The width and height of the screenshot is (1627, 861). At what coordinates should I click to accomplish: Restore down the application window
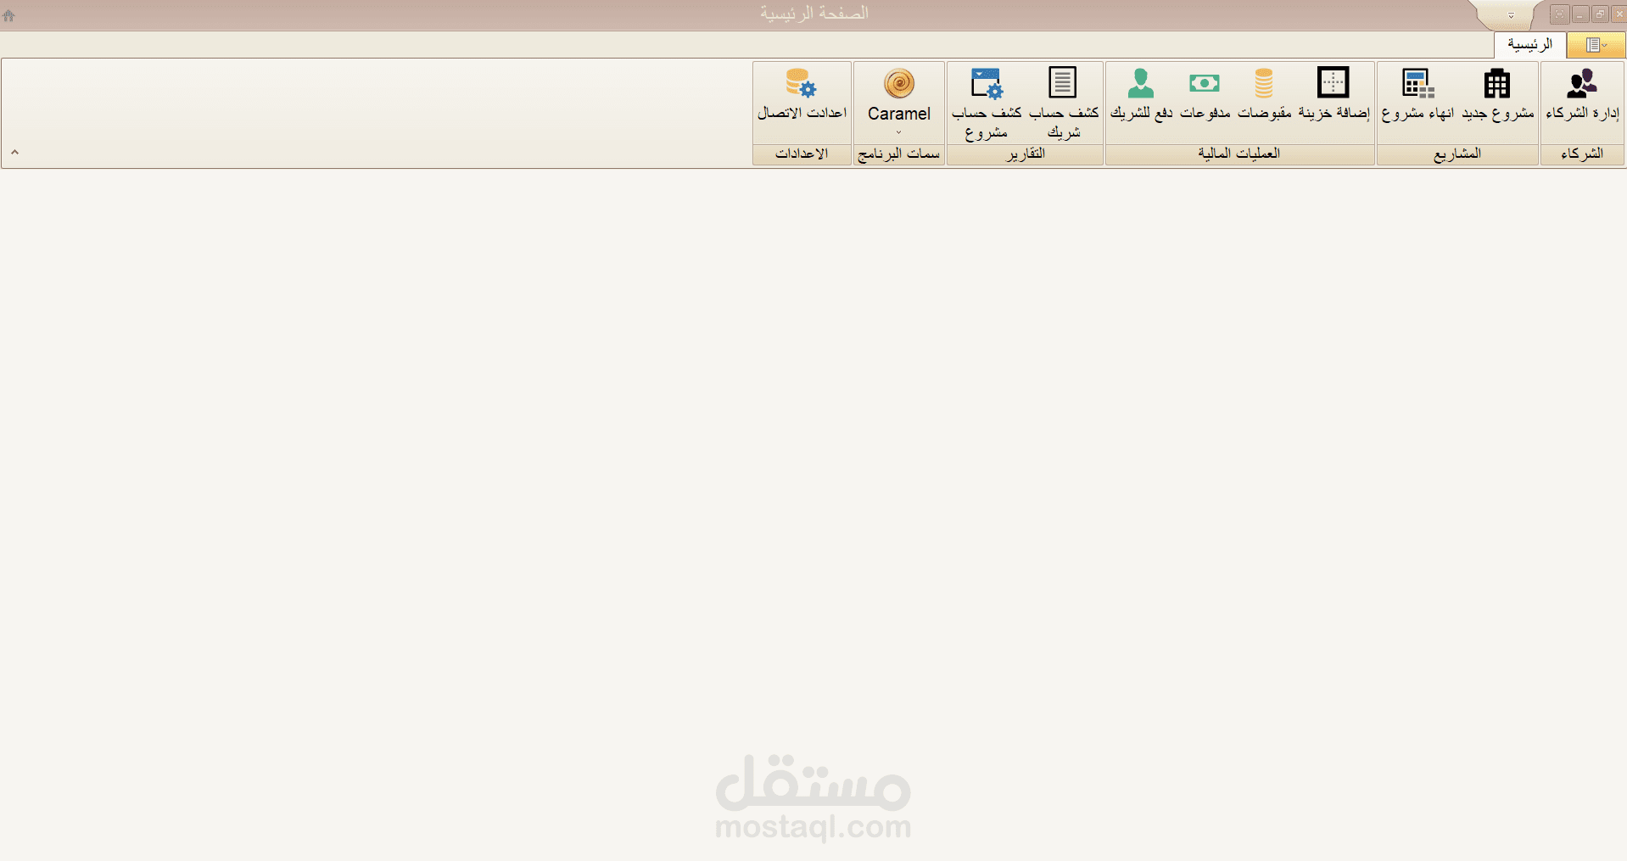tap(1599, 14)
